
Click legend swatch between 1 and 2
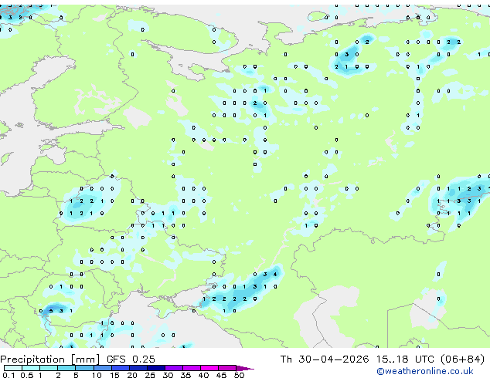click(x=49, y=368)
